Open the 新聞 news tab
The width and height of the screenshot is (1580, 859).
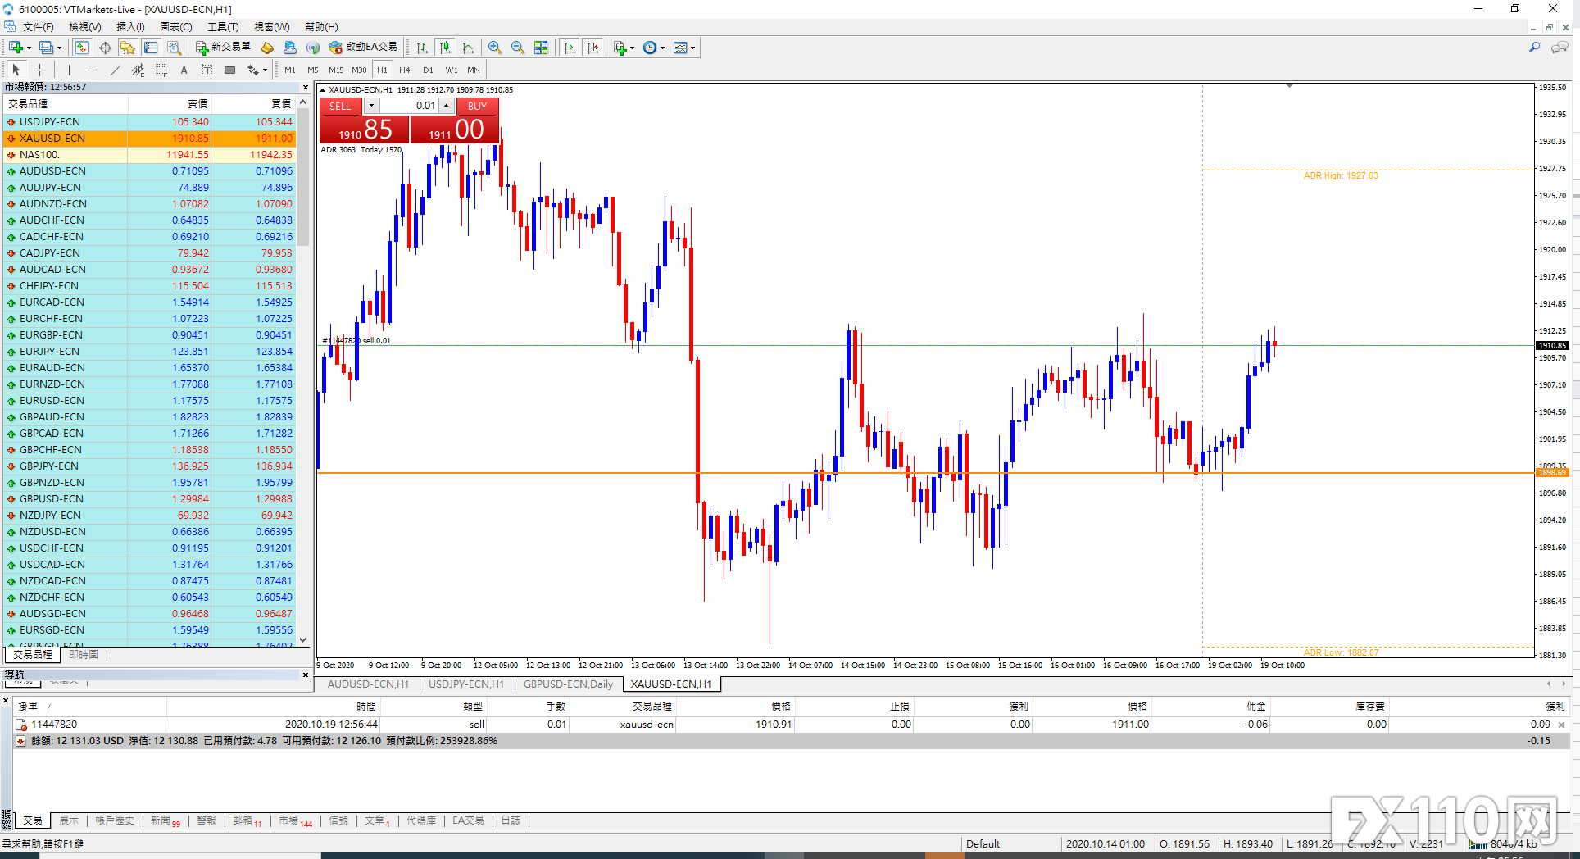pos(165,820)
